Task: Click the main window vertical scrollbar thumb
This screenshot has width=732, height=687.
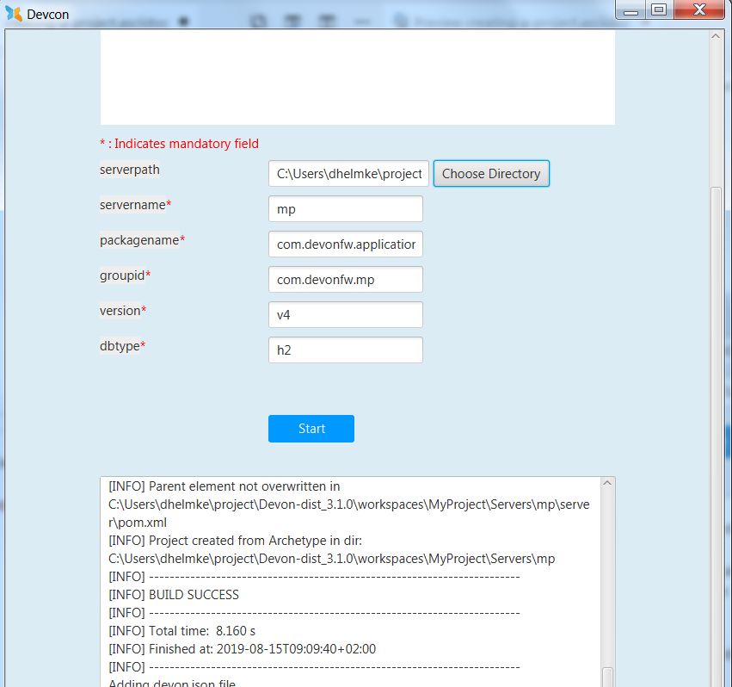Action: coord(715,437)
